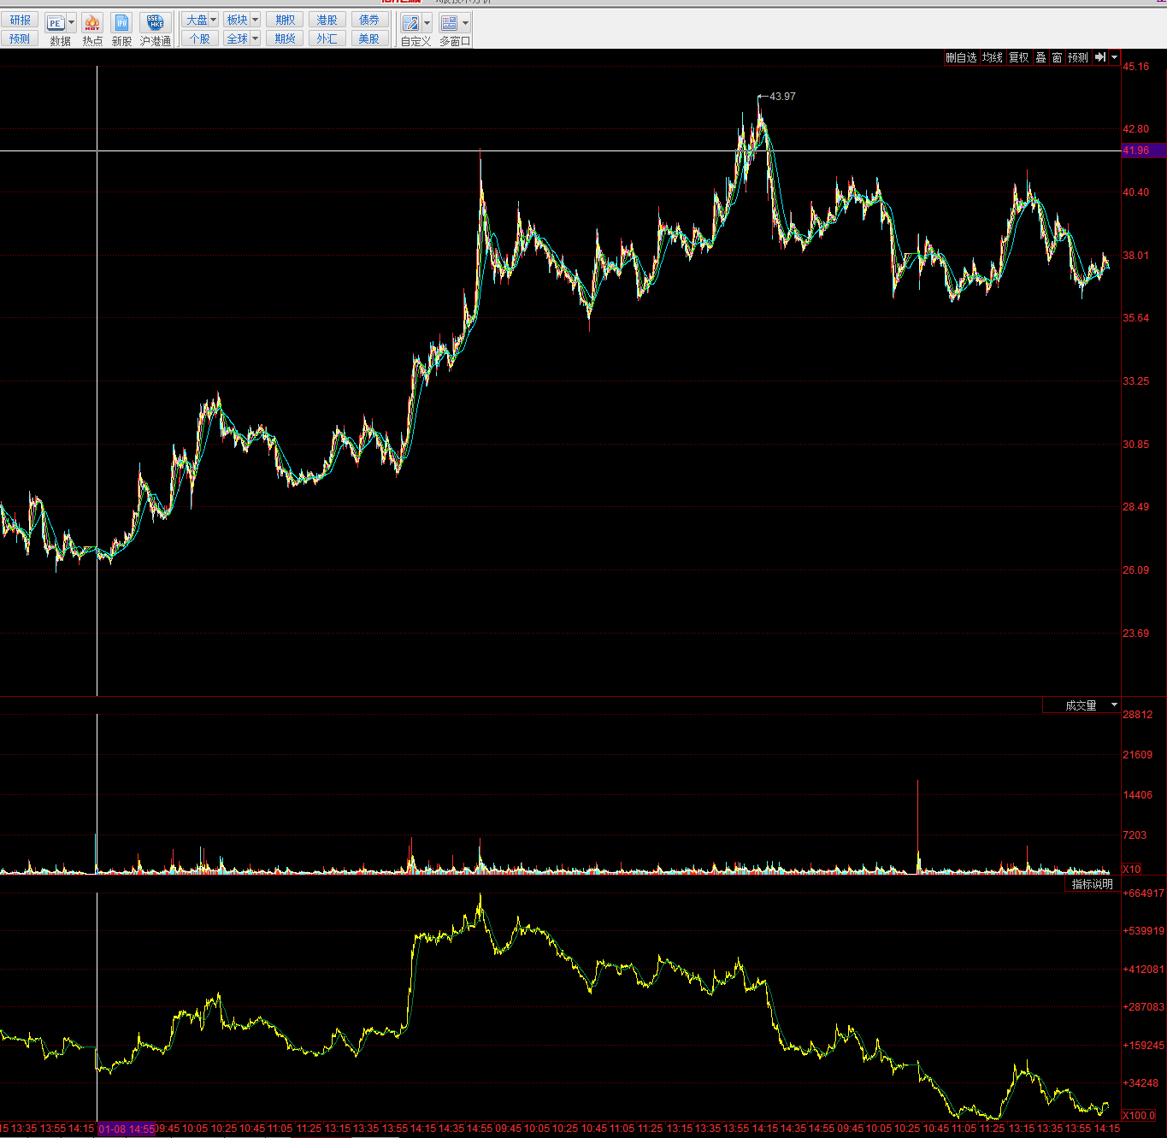
Task: Open the 债券 bonds button
Action: [369, 20]
